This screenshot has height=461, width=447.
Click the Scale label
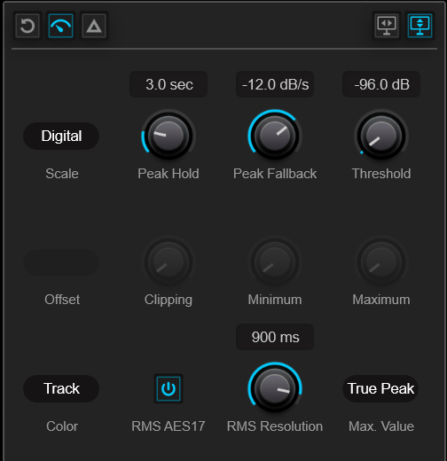click(62, 174)
